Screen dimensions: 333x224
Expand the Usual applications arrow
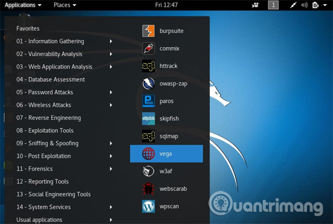point(111,220)
